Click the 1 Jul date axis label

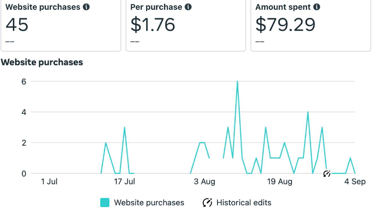pyautogui.click(x=49, y=182)
